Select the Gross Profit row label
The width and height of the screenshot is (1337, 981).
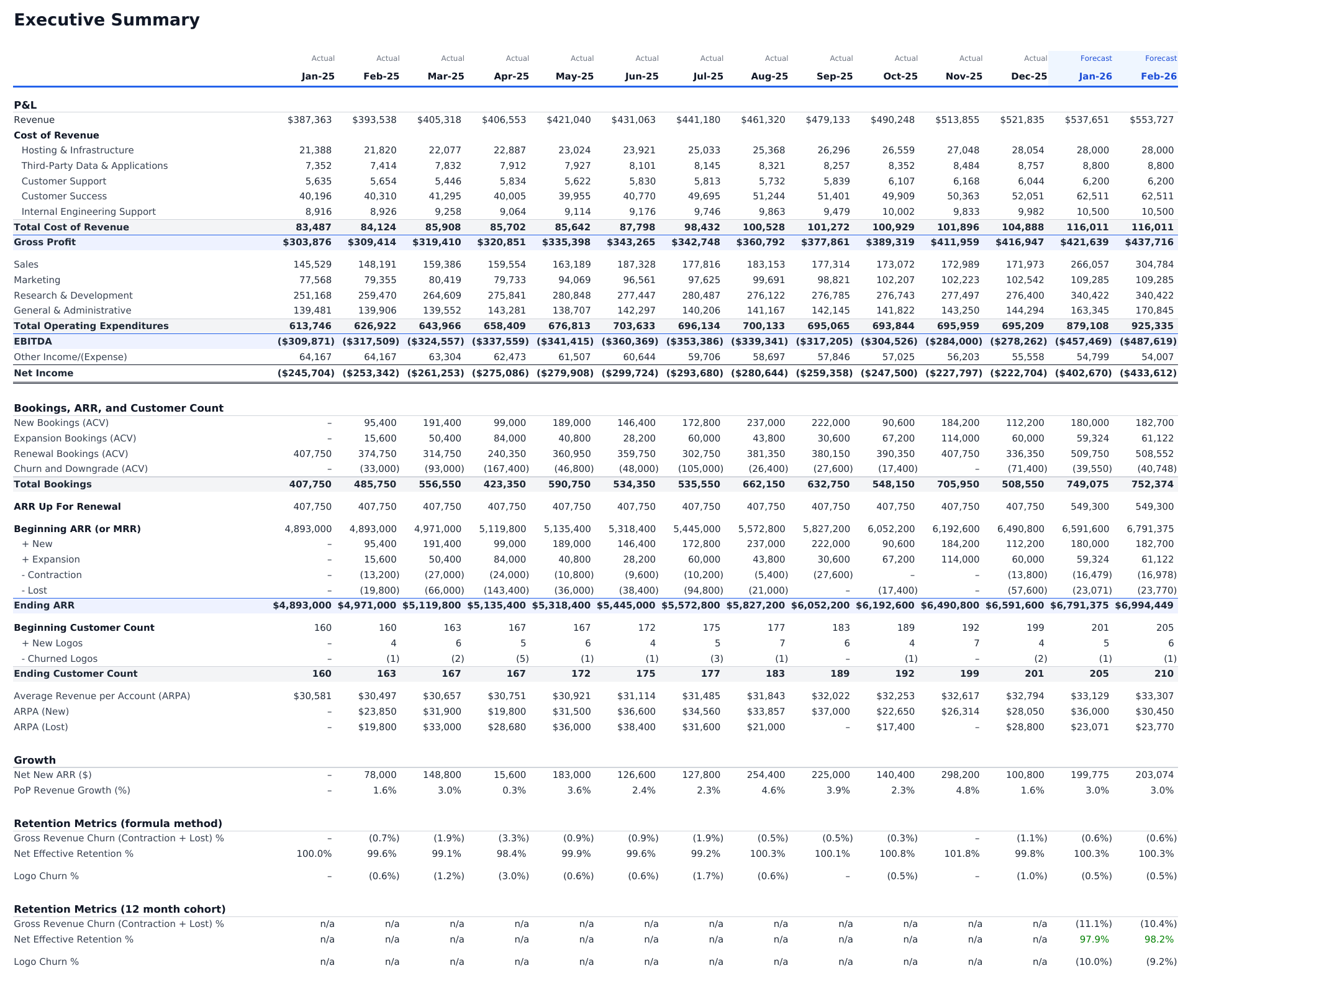[x=45, y=242]
